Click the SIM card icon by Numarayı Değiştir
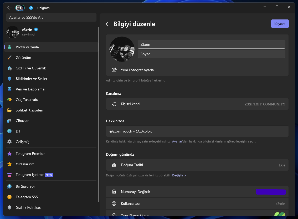This screenshot has height=219, width=298. click(x=114, y=192)
